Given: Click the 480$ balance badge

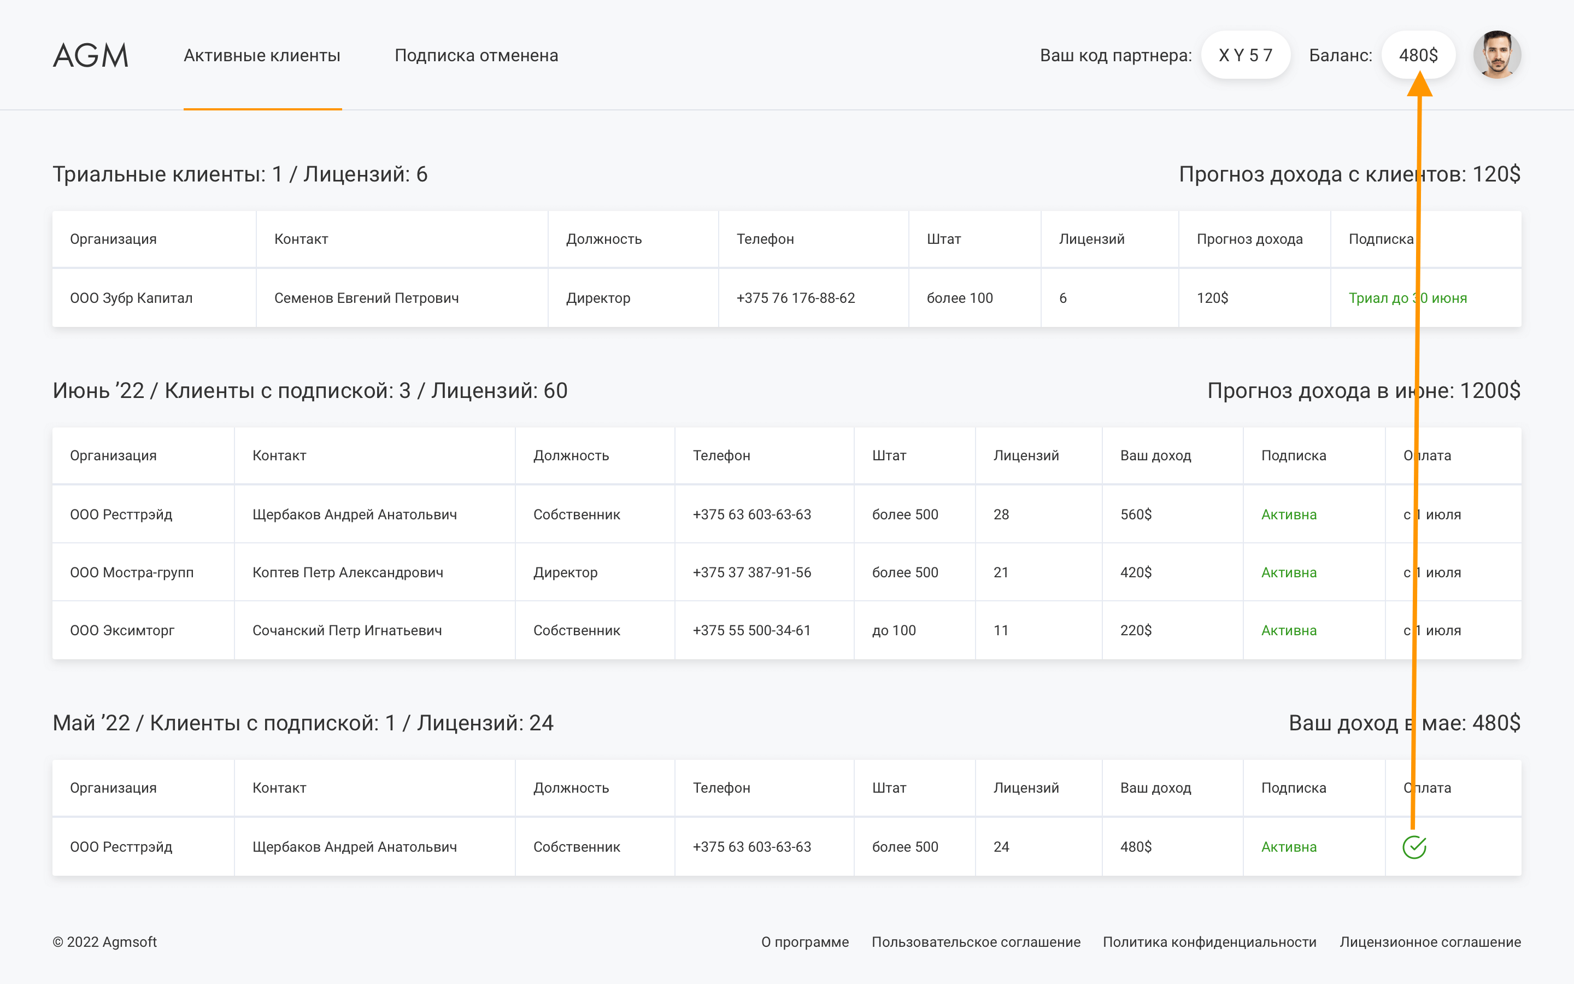Looking at the screenshot, I should (x=1418, y=55).
